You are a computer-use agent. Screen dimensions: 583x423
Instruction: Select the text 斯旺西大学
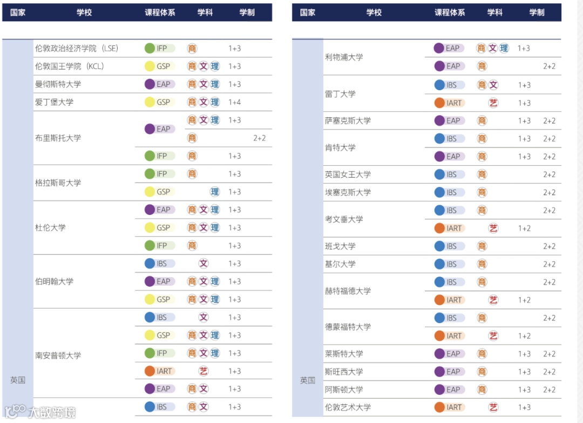click(x=344, y=372)
